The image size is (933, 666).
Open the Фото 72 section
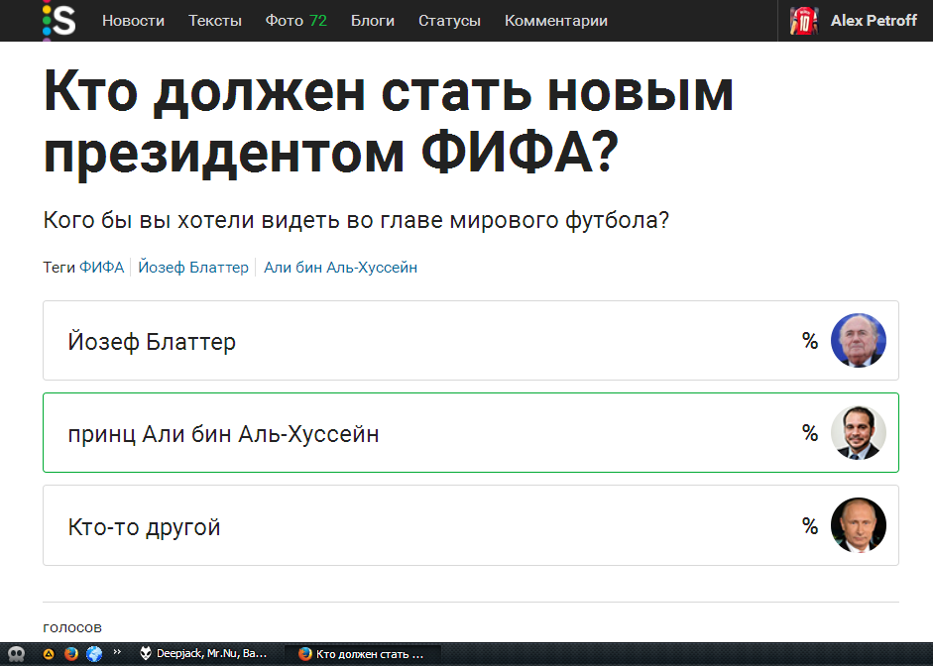(296, 21)
